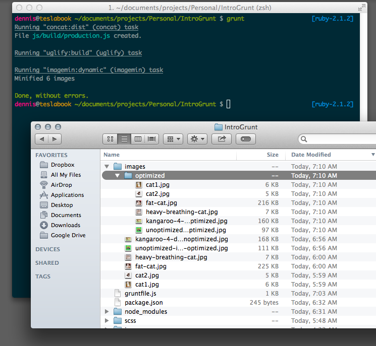Click 'Minified 6 images' terminal line

[x=44, y=79]
